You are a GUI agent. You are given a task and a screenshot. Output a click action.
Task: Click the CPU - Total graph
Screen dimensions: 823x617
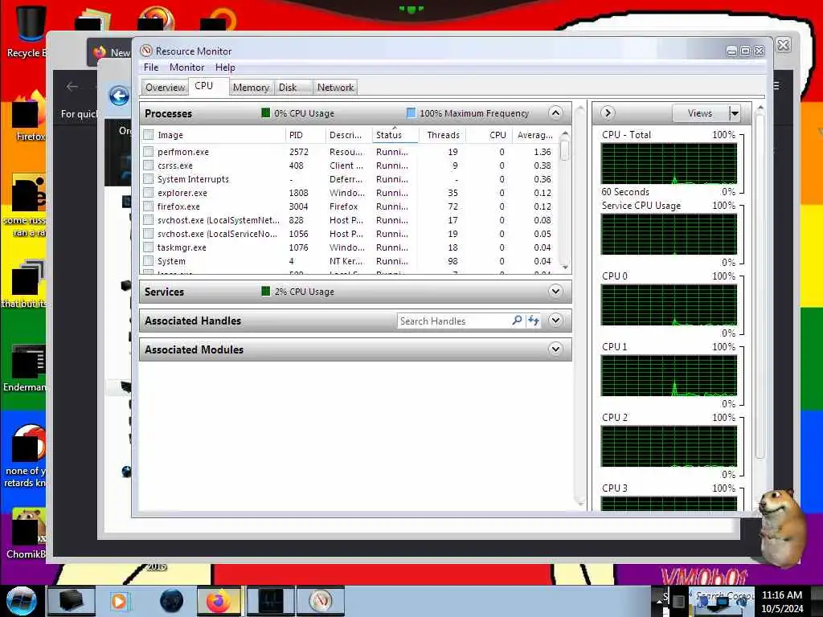click(x=669, y=164)
